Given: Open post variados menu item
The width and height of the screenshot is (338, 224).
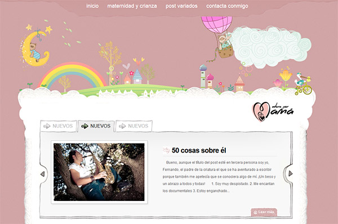Looking at the screenshot, I should [181, 6].
